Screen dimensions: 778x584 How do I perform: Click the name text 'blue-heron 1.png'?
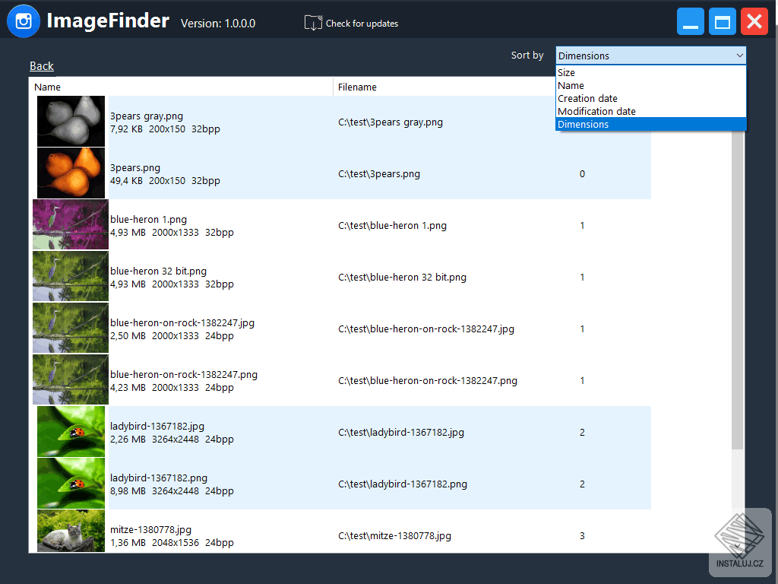(x=148, y=220)
